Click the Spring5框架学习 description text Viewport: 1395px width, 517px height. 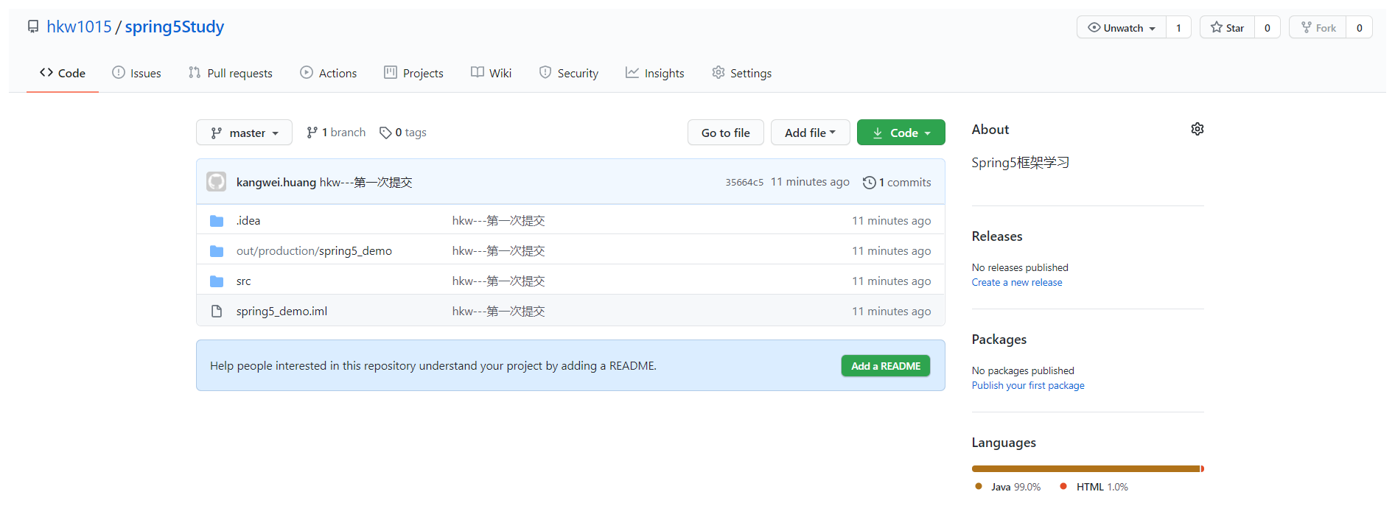point(1021,163)
